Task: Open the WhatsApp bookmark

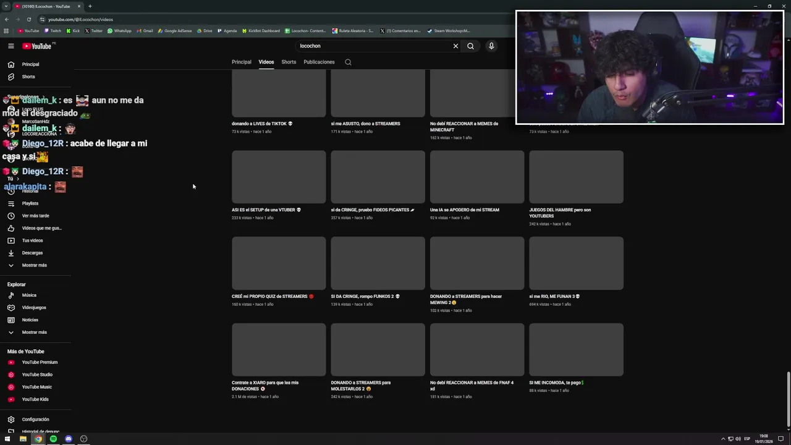Action: click(x=119, y=31)
